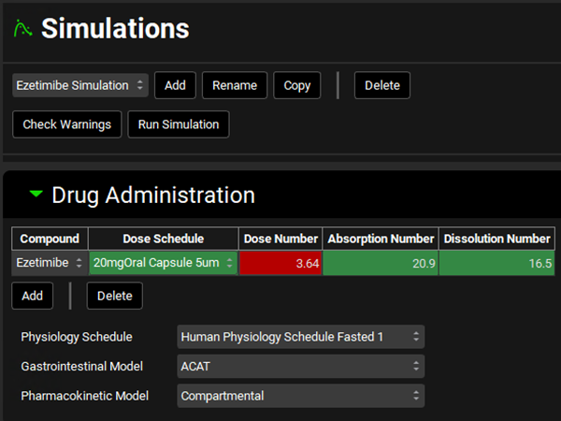Delete the selected simulation
Screen dimensions: 561x421
click(x=381, y=85)
